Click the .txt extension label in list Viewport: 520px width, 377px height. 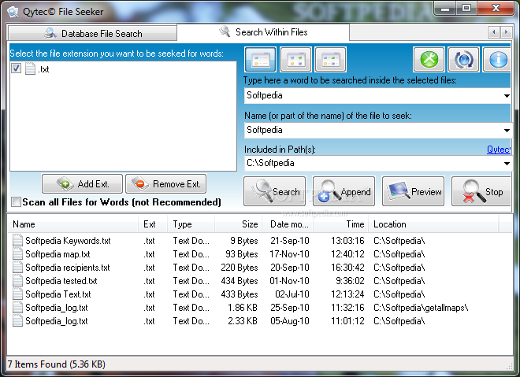(43, 69)
